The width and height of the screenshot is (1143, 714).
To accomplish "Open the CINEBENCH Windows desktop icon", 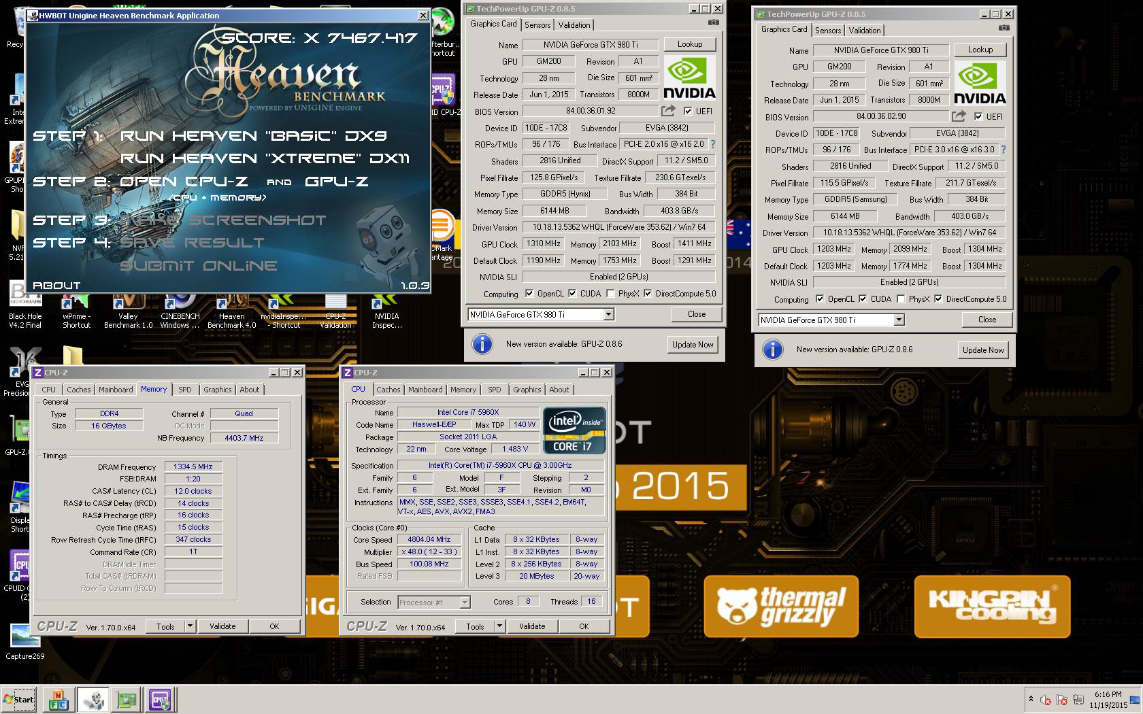I will pyautogui.click(x=180, y=311).
